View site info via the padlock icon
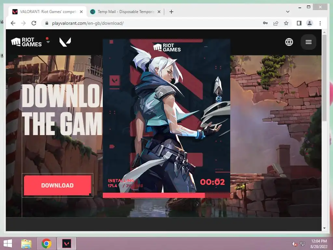This screenshot has height=250, width=333. click(47, 23)
